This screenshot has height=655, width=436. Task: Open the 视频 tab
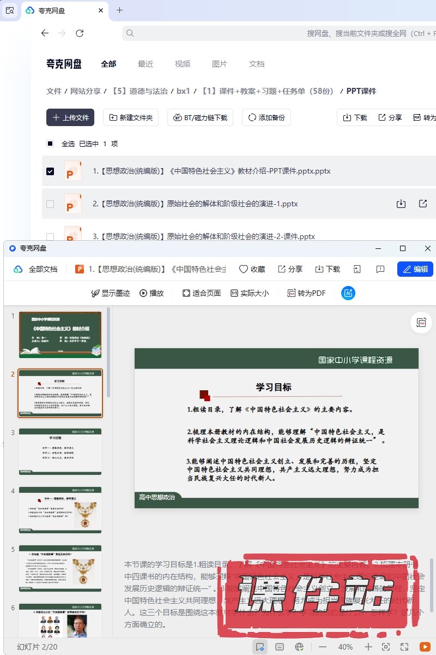click(x=183, y=64)
